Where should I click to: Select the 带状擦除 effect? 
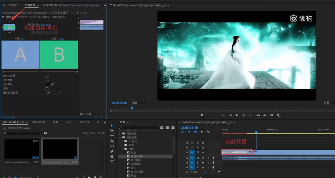coord(136,160)
